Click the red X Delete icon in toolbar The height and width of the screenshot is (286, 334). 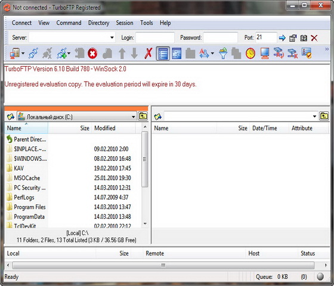point(149,53)
